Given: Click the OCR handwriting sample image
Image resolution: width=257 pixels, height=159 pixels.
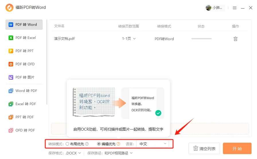Looking at the screenshot, I should click(x=94, y=102).
